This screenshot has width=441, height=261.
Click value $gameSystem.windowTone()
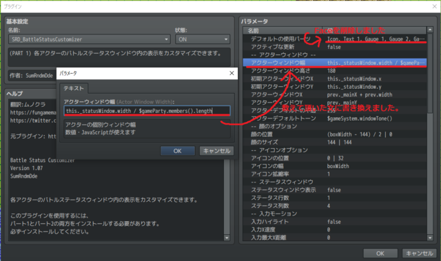pos(360,118)
